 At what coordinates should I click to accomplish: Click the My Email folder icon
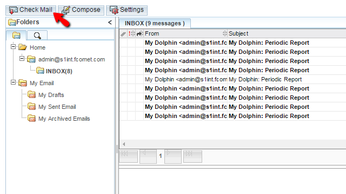pyautogui.click(x=23, y=82)
